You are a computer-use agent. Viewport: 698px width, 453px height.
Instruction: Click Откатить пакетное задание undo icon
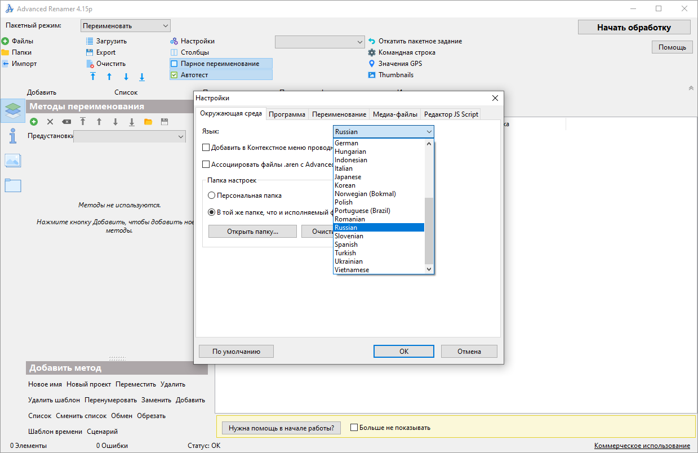coord(372,41)
